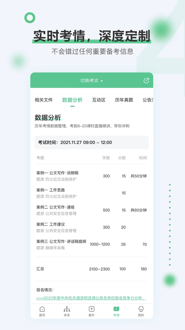Select the 数据分析 tab
185x330 pixels.
tap(72, 100)
